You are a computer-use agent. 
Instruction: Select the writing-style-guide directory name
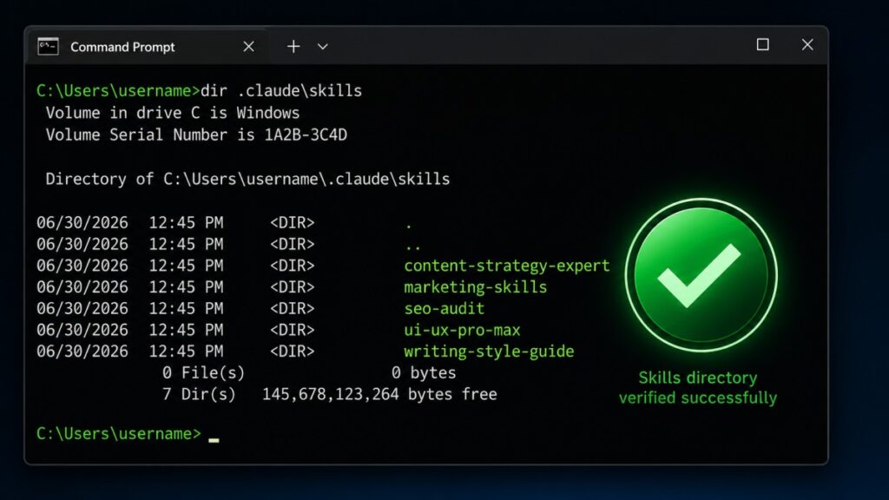tap(489, 352)
